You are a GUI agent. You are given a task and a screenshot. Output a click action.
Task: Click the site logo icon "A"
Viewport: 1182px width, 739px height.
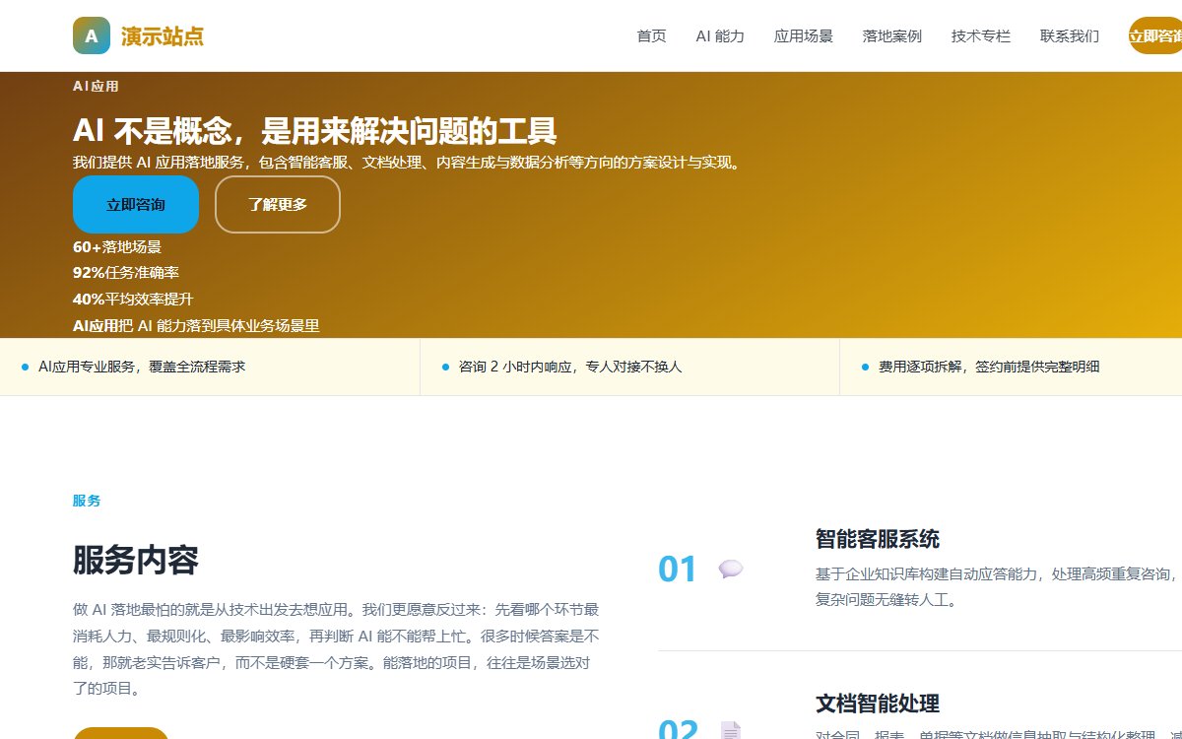92,35
